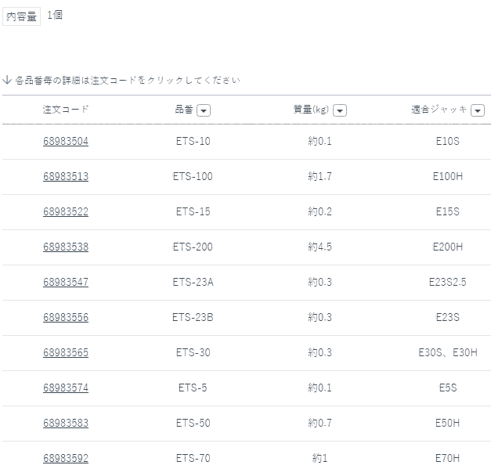Screen dimensions: 491x476
Task: Select order code 68983538 for ETS-200
Action: coord(66,247)
